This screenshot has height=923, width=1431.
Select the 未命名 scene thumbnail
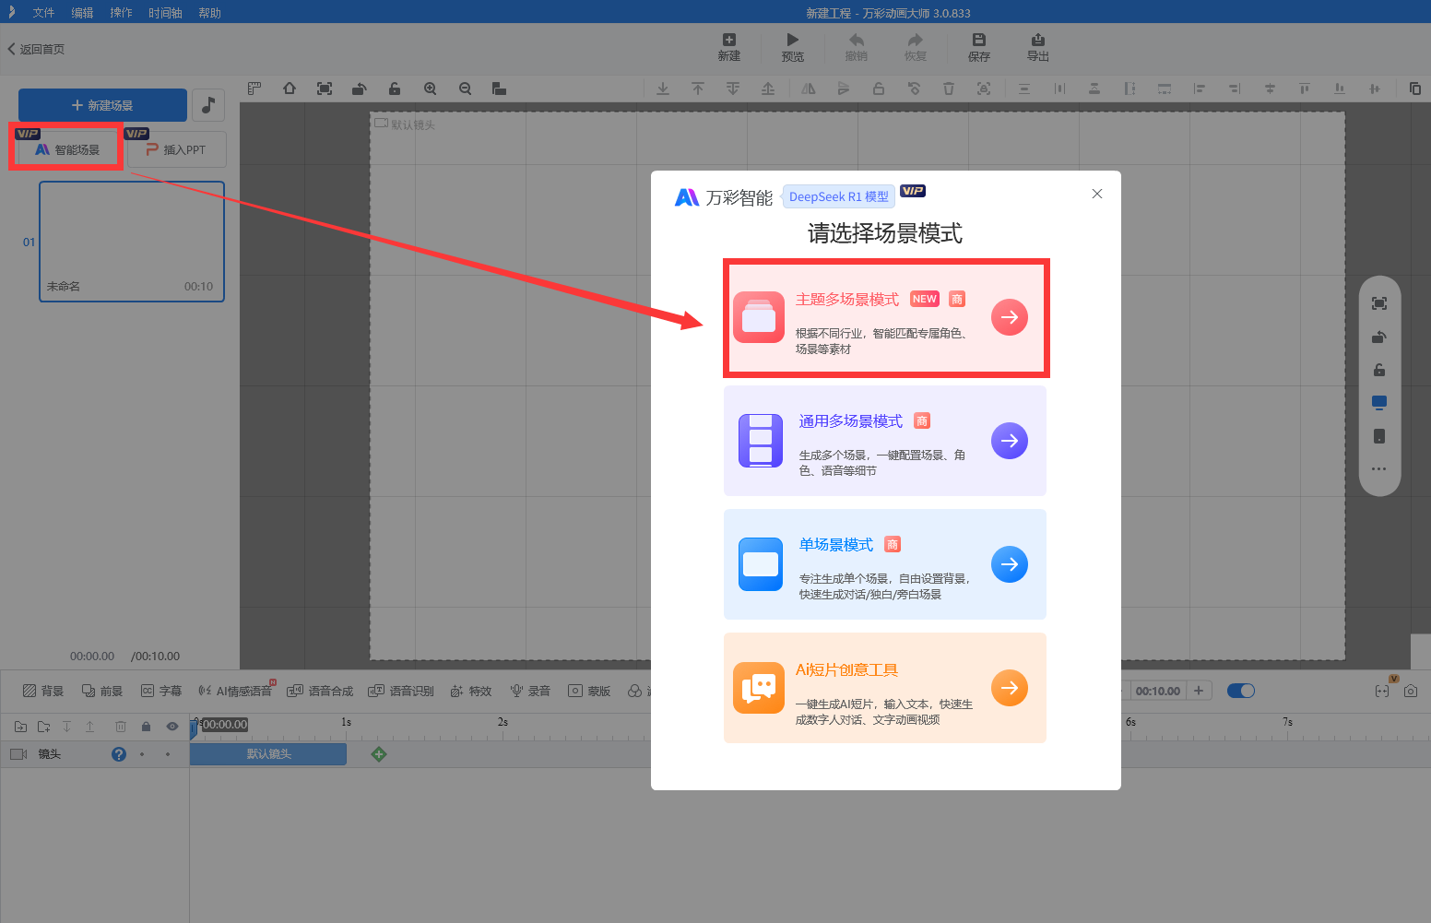(132, 241)
